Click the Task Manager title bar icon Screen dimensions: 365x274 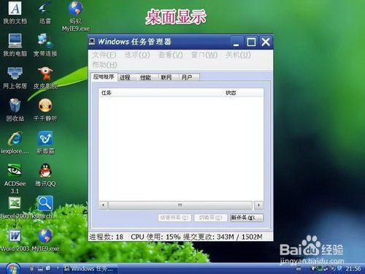[92, 42]
